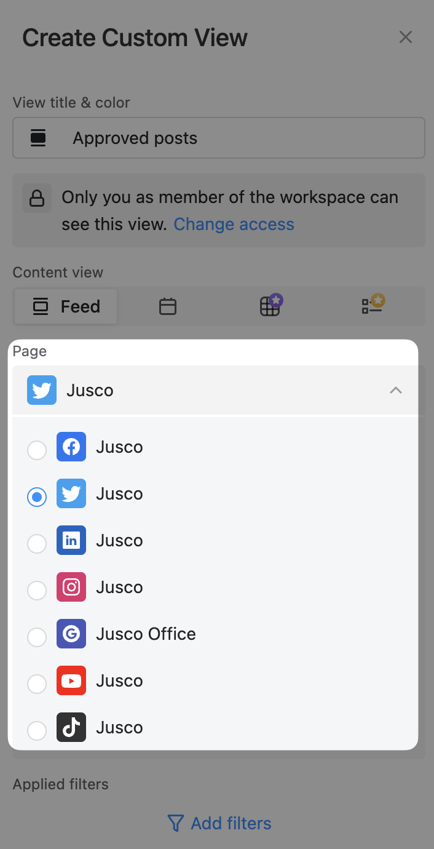This screenshot has width=434, height=849.
Task: Click the Change access link
Action: coord(234,224)
